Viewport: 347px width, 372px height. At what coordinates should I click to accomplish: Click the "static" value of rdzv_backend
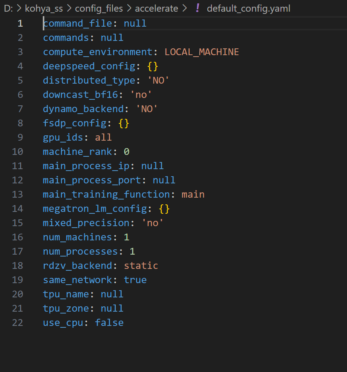coord(141,265)
